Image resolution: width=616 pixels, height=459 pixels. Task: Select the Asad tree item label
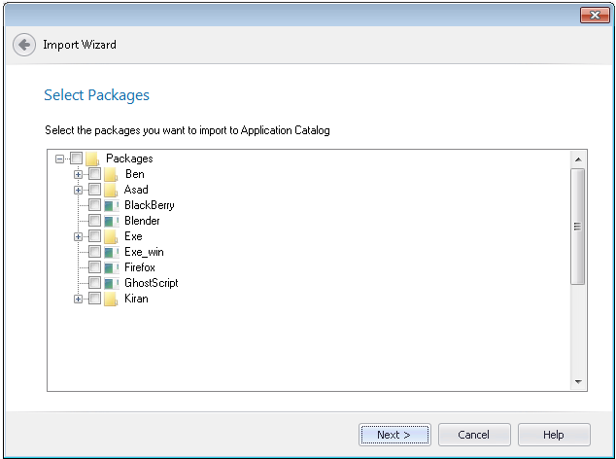(x=136, y=190)
